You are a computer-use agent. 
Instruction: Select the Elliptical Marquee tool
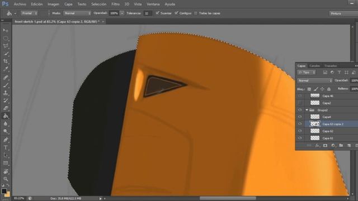[x=6, y=38]
